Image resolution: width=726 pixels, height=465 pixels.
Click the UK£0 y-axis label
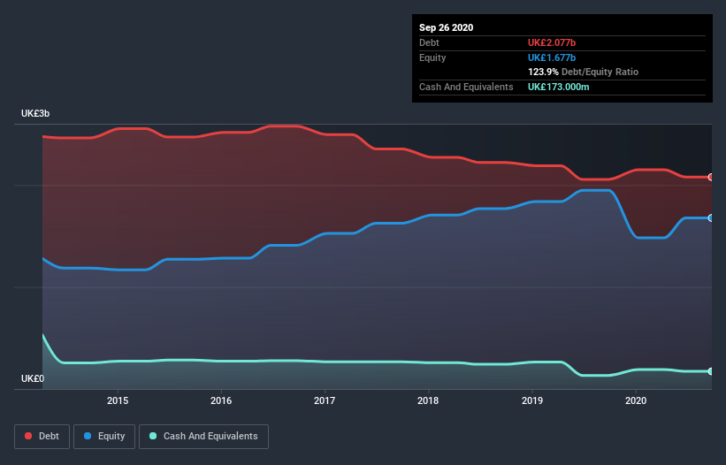pos(33,378)
